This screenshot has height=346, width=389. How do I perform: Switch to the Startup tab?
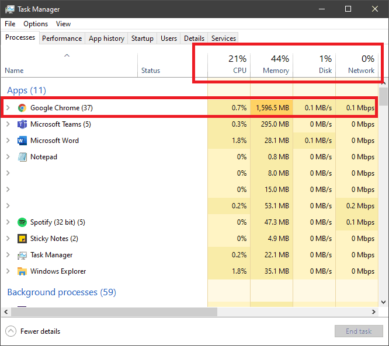142,39
